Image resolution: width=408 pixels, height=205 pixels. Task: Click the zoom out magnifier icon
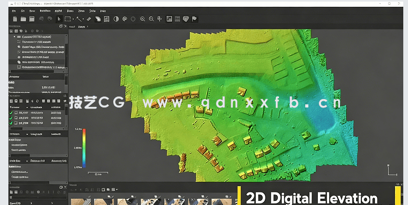151,19
